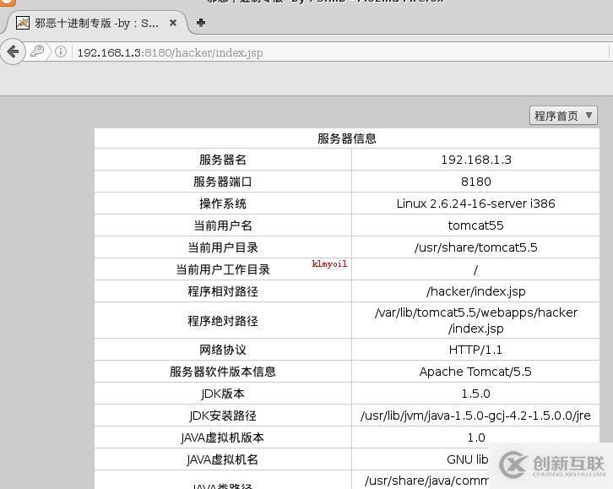This screenshot has height=489, width=613.
Task: Click the 服务器信息 table header
Action: (347, 139)
